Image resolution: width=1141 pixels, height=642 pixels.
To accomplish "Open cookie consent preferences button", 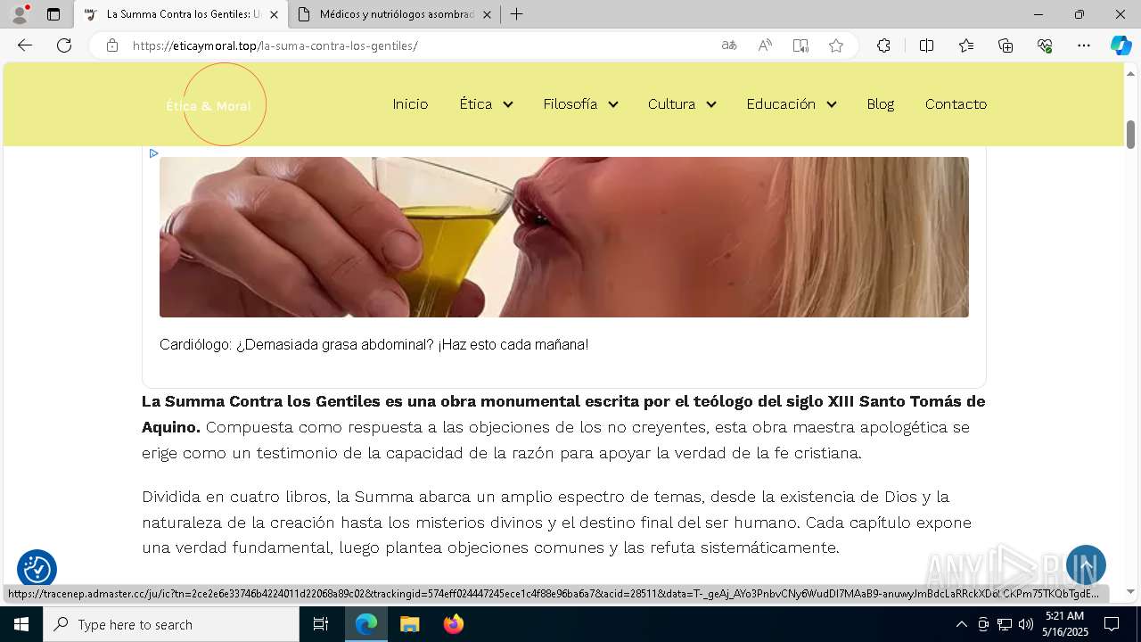I will (x=37, y=569).
